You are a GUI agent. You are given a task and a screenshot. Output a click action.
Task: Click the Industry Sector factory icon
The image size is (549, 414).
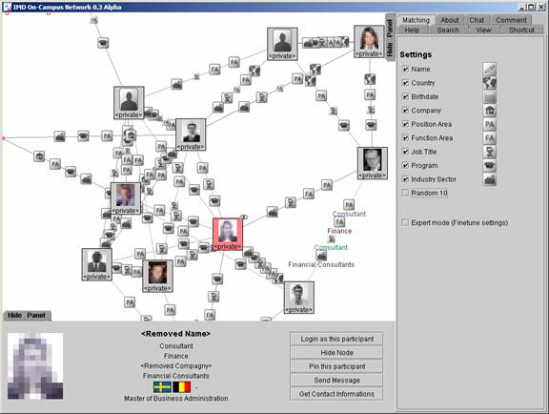pyautogui.click(x=490, y=179)
